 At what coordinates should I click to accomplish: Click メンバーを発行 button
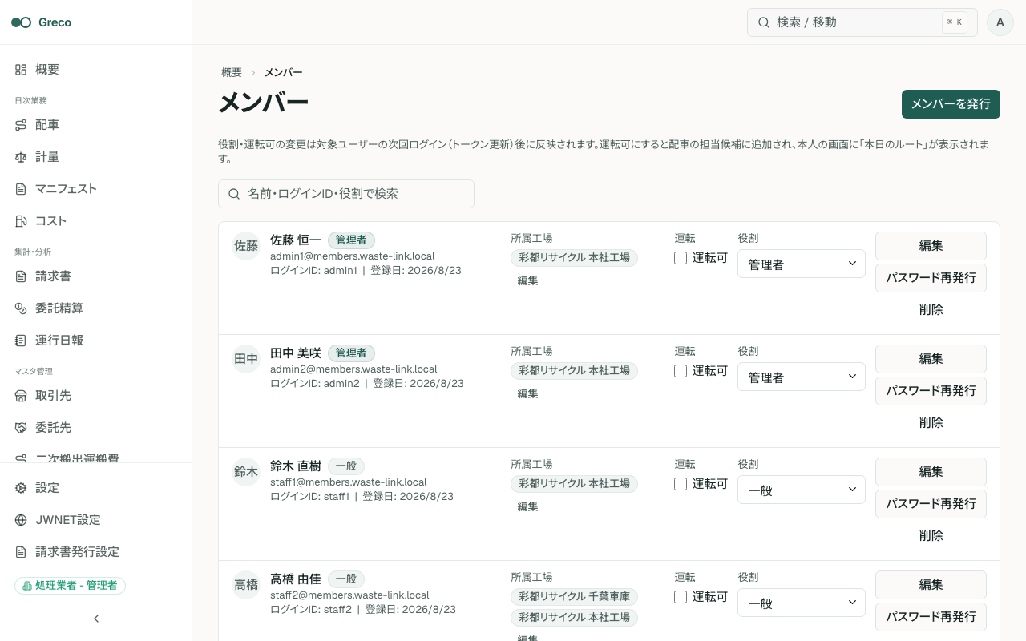tap(951, 104)
